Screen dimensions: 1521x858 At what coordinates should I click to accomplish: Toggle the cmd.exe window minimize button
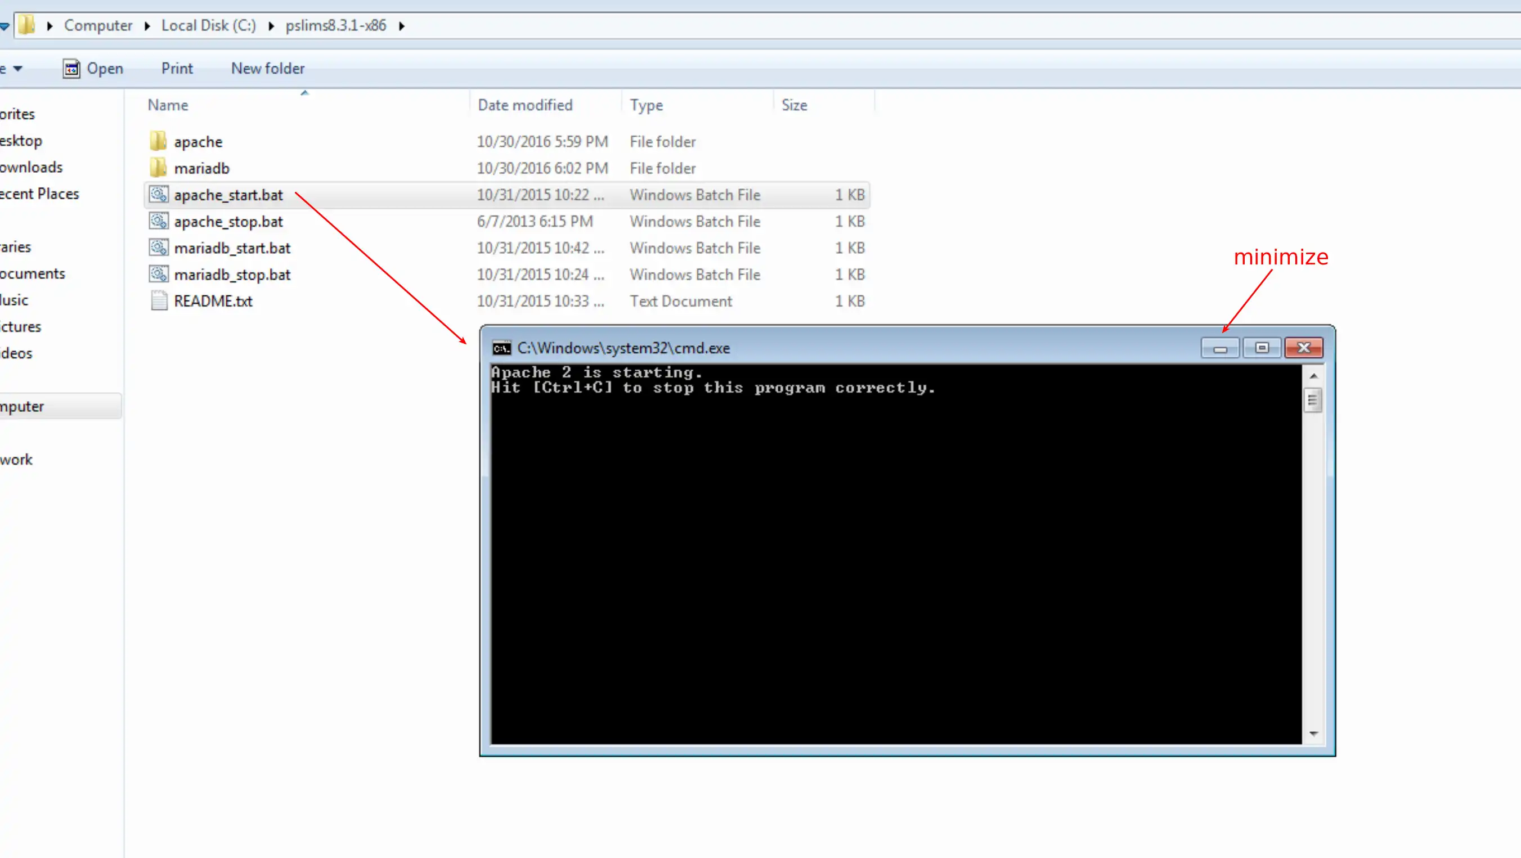pos(1218,347)
